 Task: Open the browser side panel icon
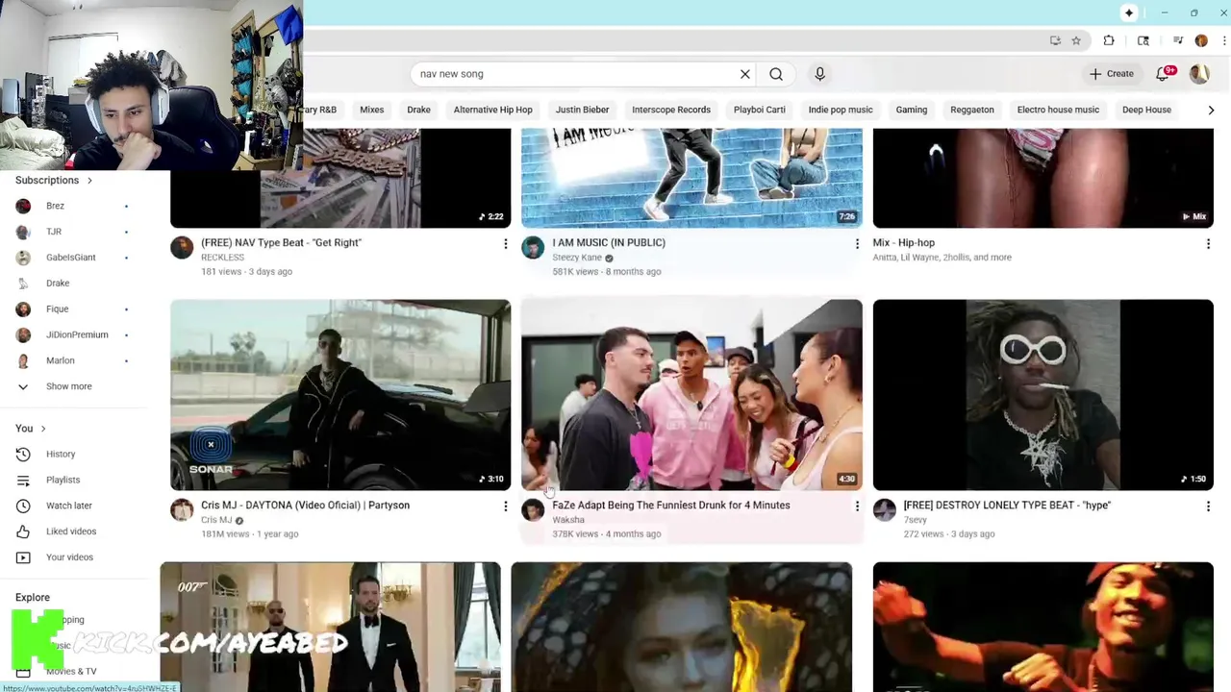(x=1143, y=40)
